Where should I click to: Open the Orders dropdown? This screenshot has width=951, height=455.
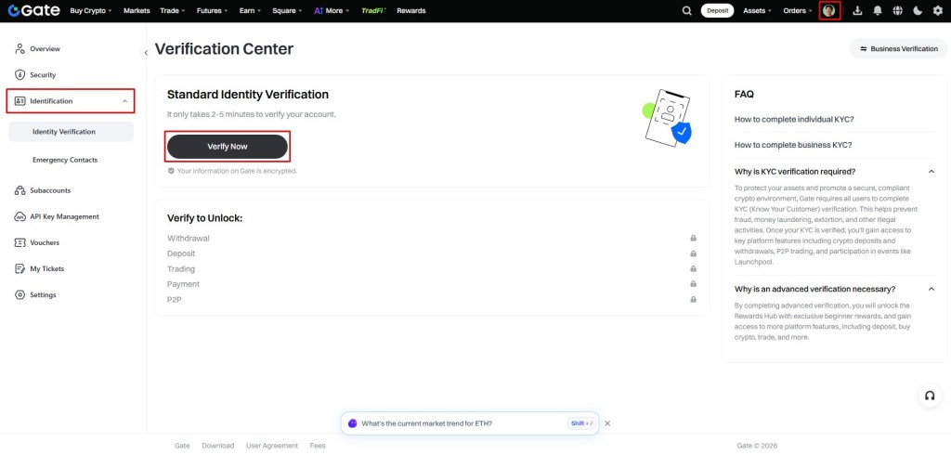pyautogui.click(x=798, y=10)
